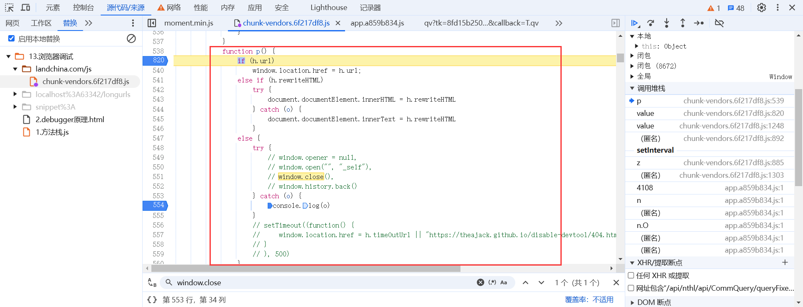Resume script execution
The image size is (803, 307).
(x=635, y=23)
